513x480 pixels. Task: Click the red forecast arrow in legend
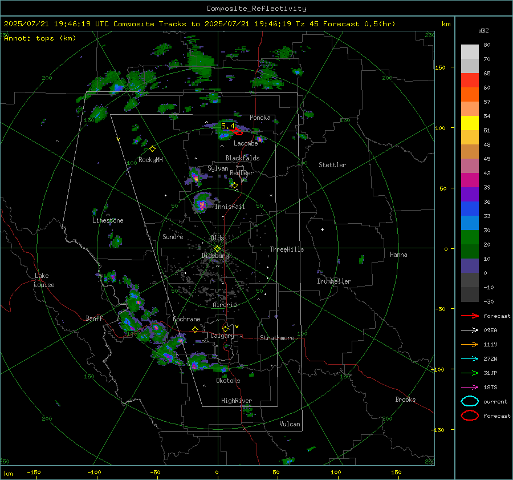[x=470, y=316]
